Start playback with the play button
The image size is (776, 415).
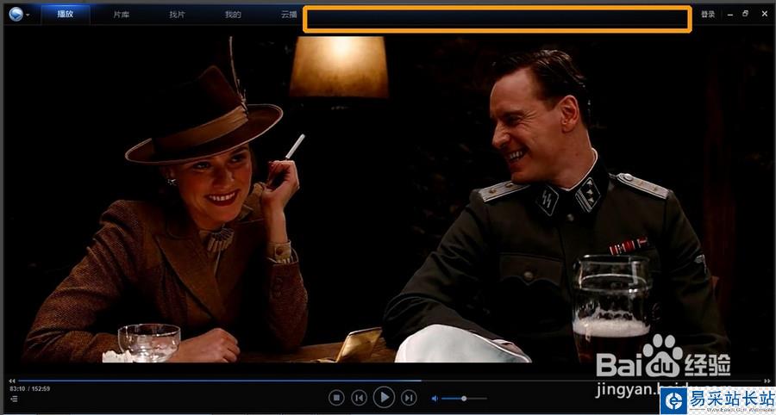tap(384, 397)
